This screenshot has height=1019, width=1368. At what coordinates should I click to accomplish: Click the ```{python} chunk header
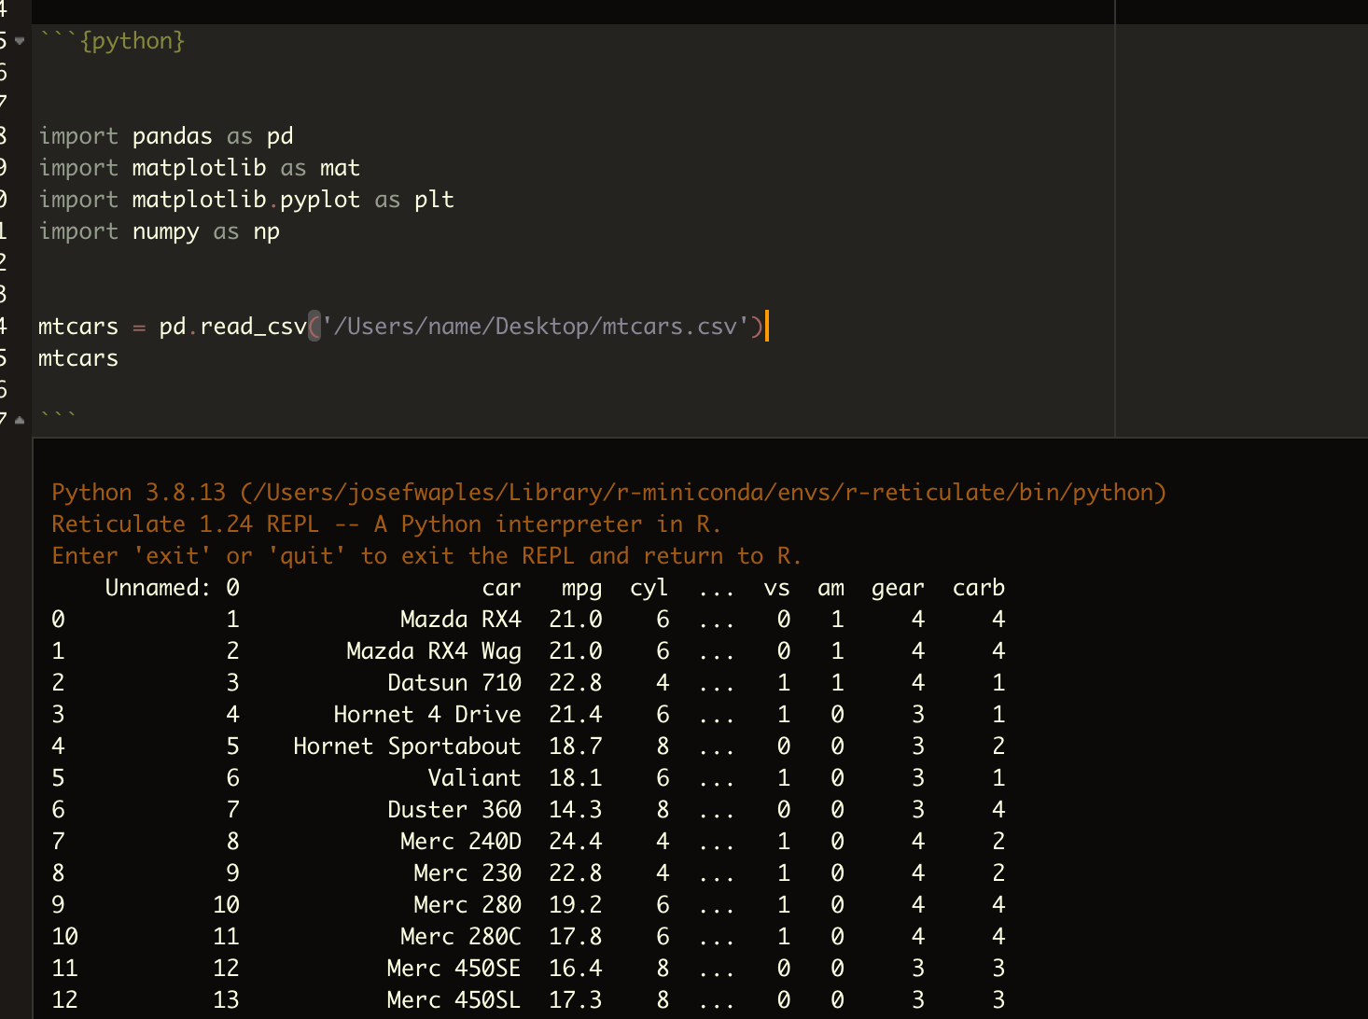pyautogui.click(x=112, y=41)
